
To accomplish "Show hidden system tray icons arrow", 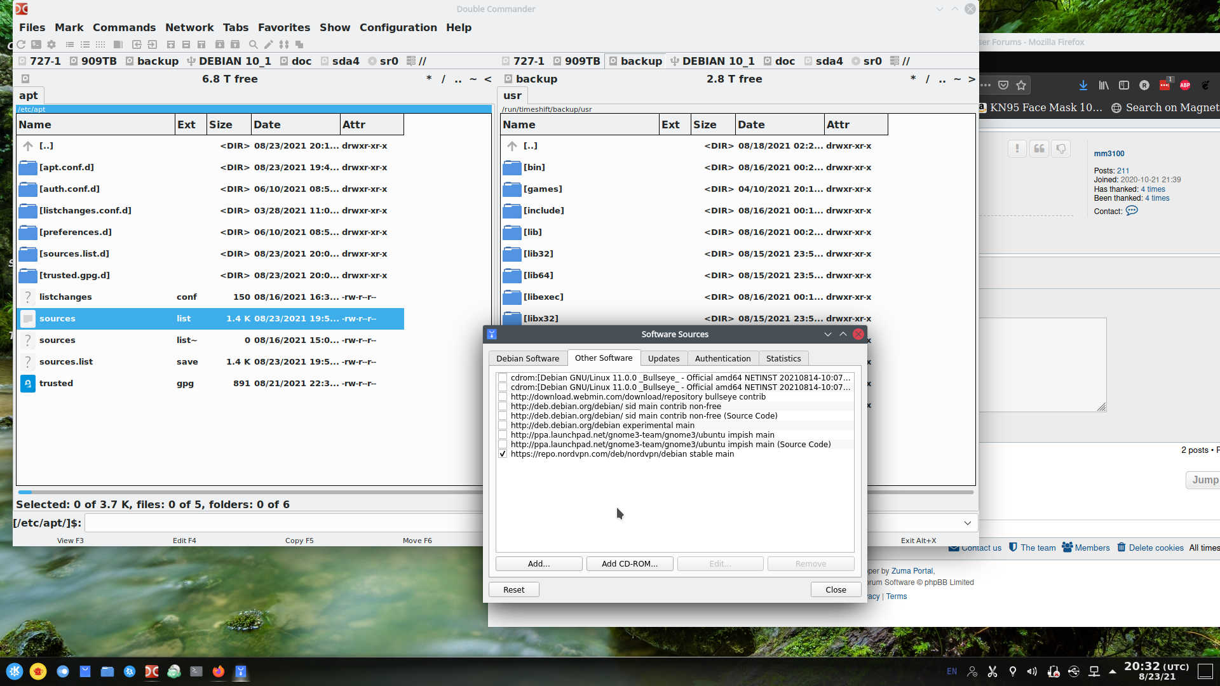I will tap(1113, 671).
